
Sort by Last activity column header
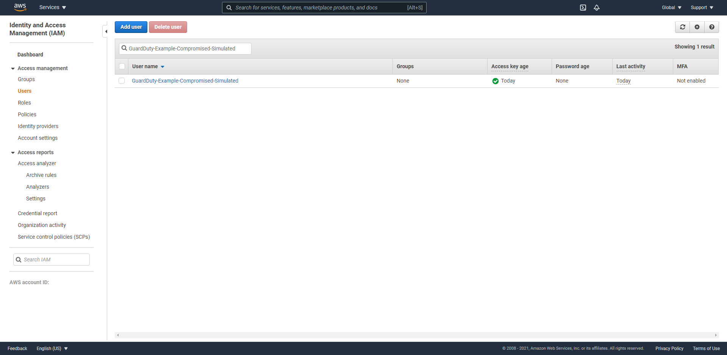[630, 66]
